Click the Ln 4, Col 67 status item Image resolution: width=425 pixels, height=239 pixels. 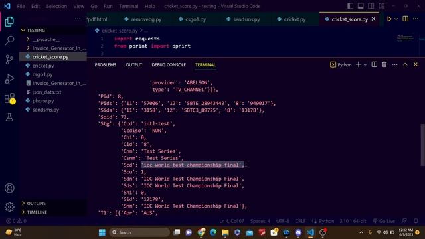click(x=232, y=221)
